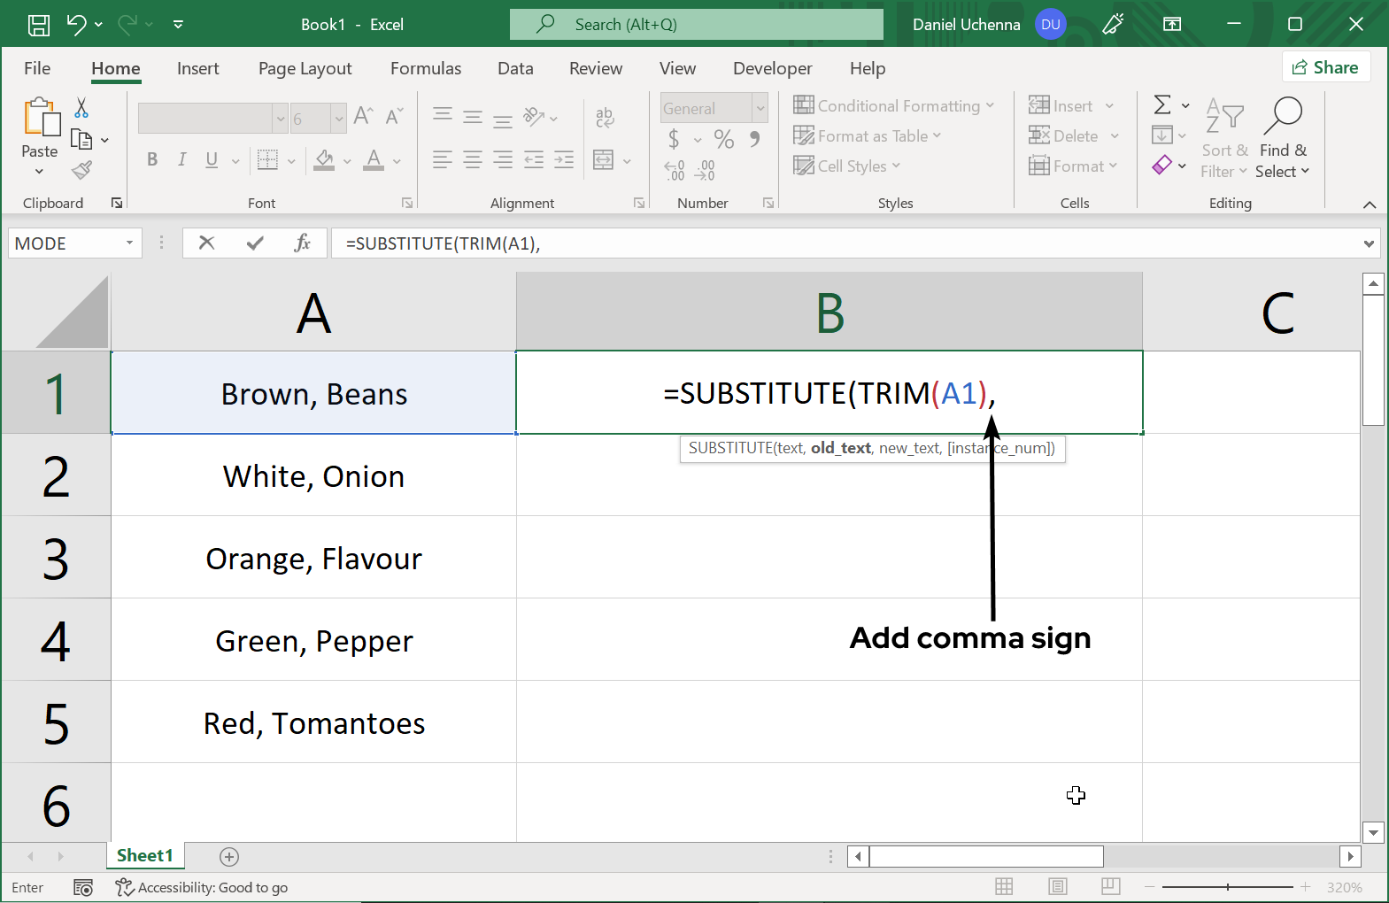Confirm formula with the Enter checkmark

[x=255, y=243]
